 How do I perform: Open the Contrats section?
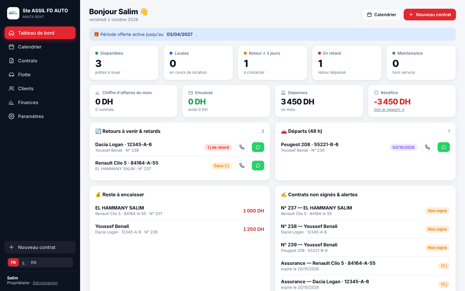pyautogui.click(x=40, y=61)
